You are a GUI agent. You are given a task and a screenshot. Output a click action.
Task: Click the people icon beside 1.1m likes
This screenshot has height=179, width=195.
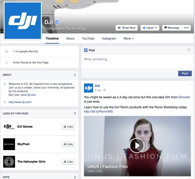pos(7,51)
